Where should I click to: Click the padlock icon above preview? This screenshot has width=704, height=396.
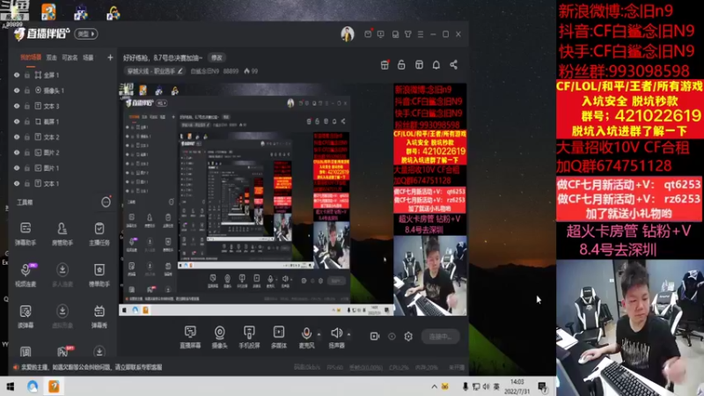pos(401,64)
